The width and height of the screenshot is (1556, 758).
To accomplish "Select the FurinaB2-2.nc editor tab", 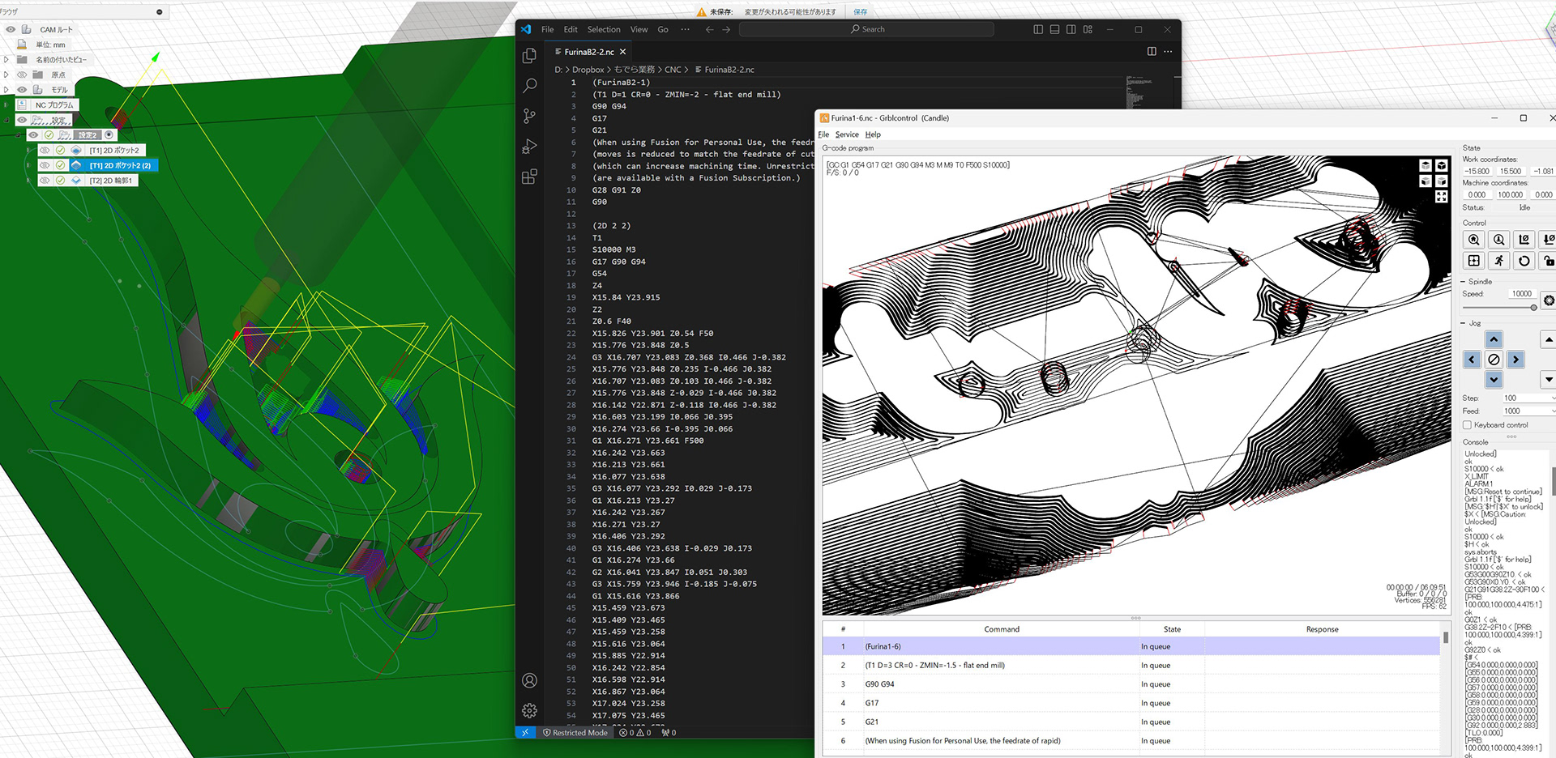I will click(x=589, y=51).
